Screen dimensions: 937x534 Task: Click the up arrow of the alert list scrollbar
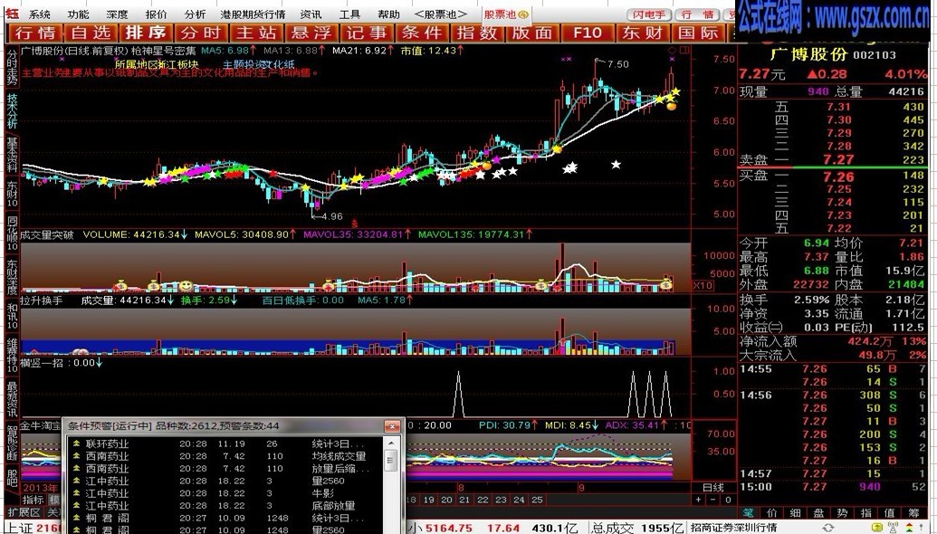[391, 443]
